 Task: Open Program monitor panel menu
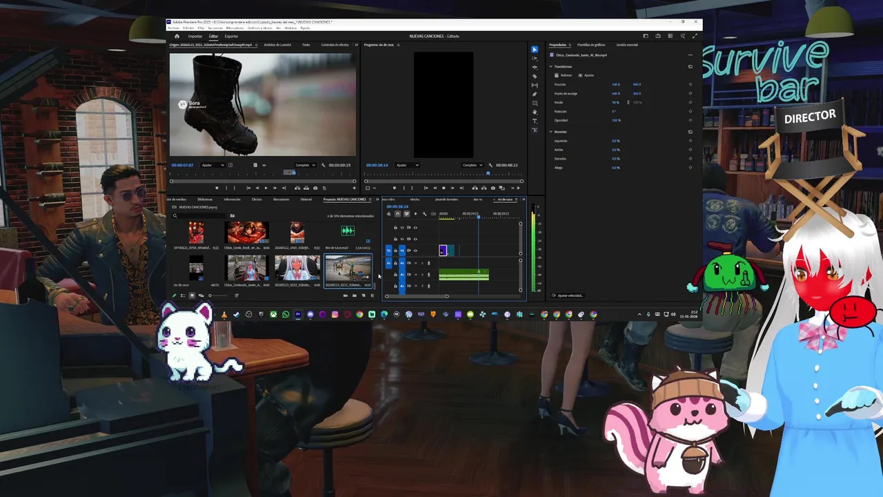coord(398,45)
